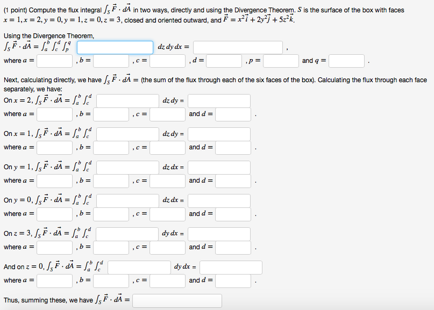Click the field for a on the y = 0 face
Viewport: 434px width, 310px height.
coord(55,213)
